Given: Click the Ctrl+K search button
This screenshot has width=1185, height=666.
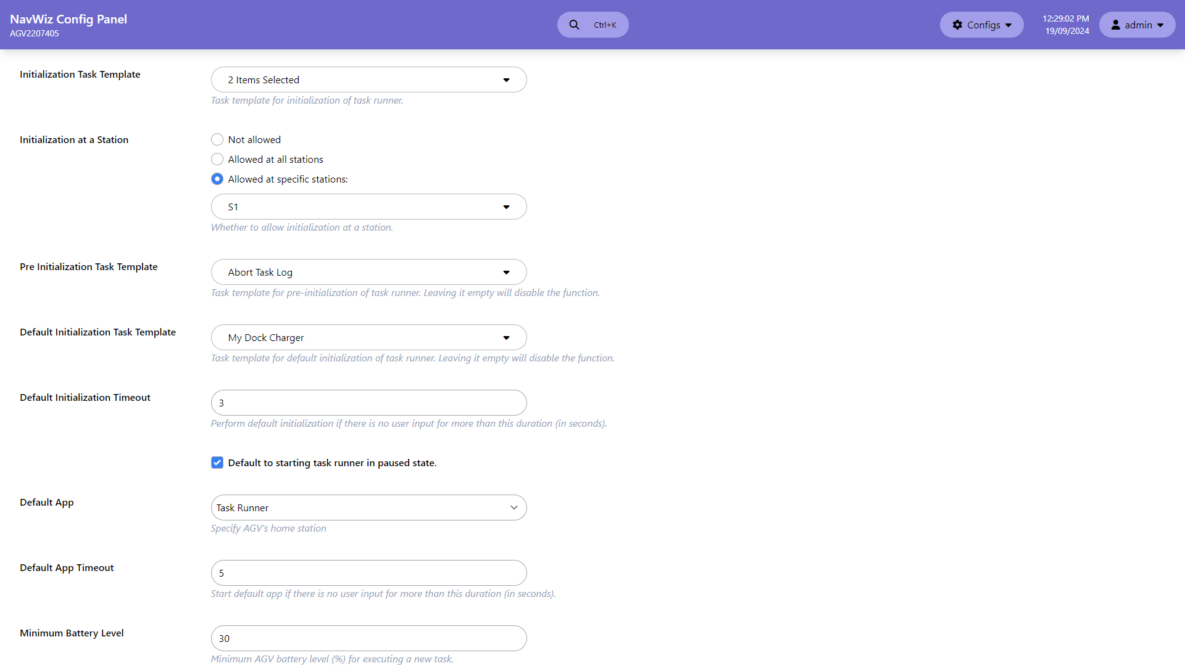Looking at the screenshot, I should click(592, 25).
